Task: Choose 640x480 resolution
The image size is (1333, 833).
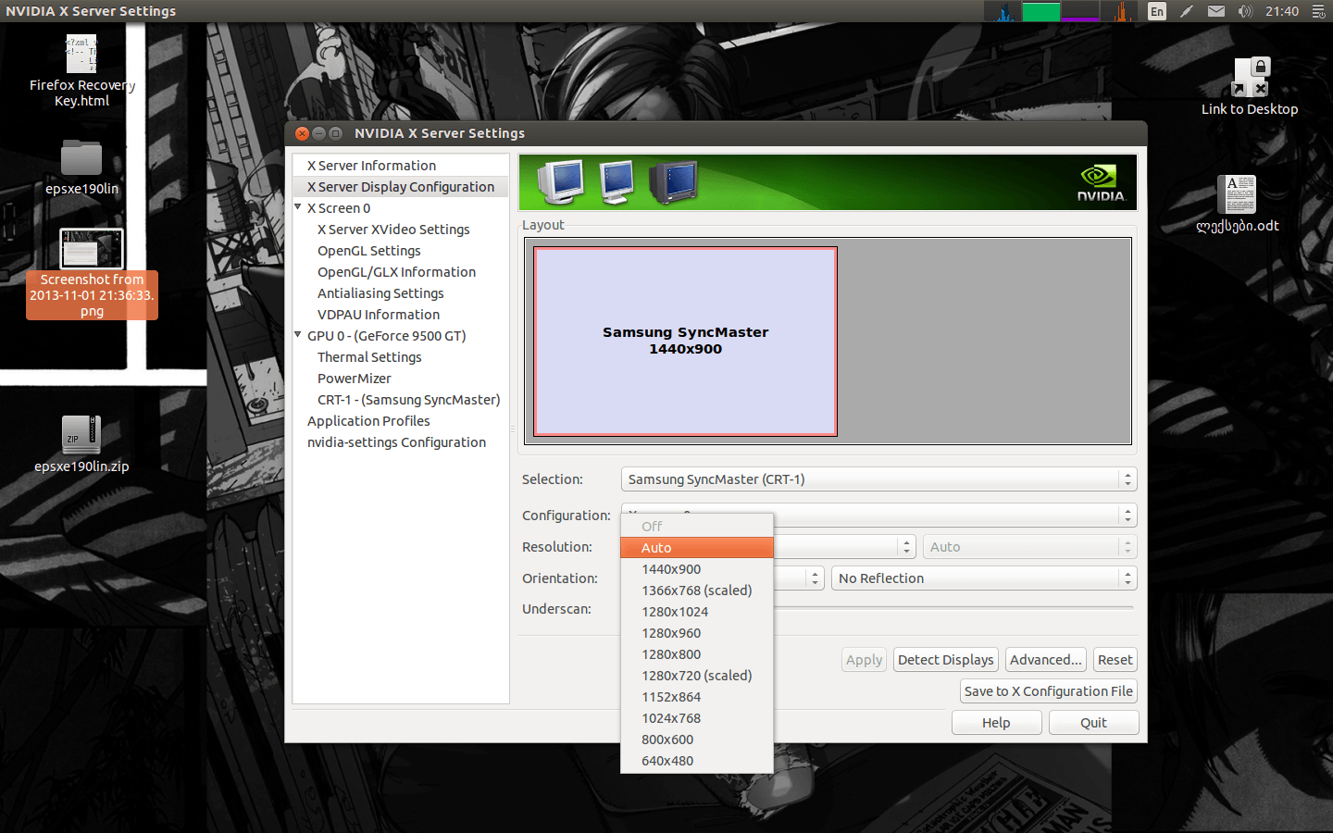Action: click(x=697, y=761)
